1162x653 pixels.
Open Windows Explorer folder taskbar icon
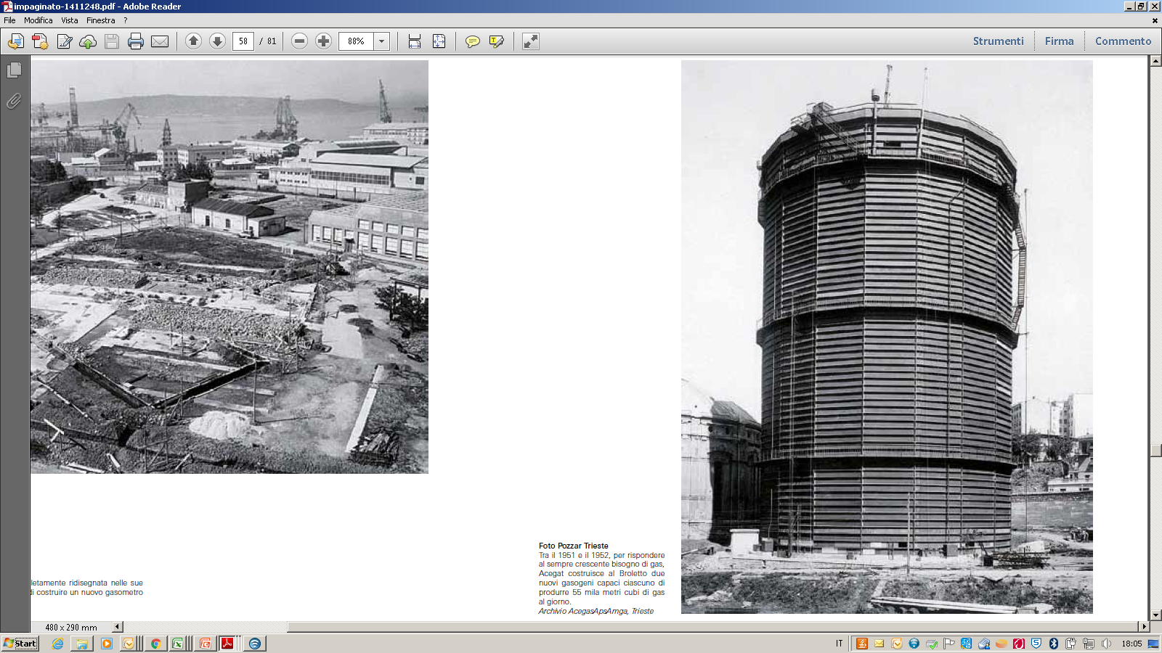point(82,644)
